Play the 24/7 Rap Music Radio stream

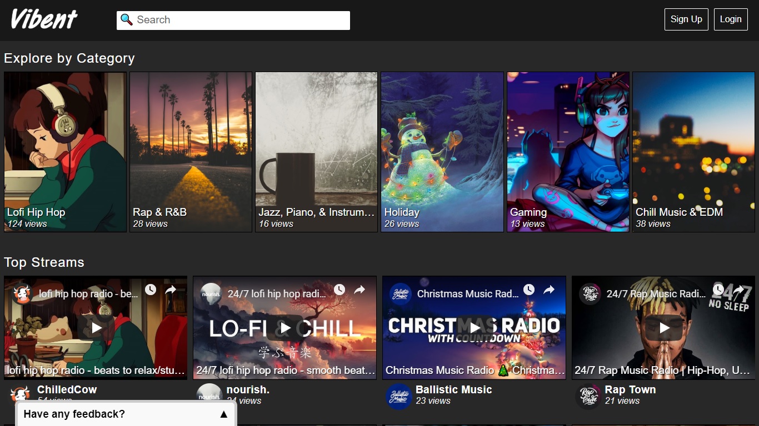click(x=664, y=328)
